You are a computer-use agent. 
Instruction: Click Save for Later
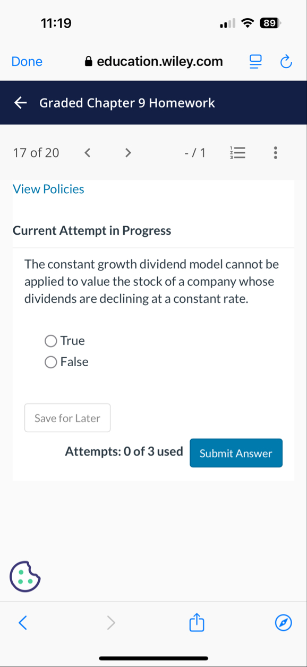coord(67,418)
